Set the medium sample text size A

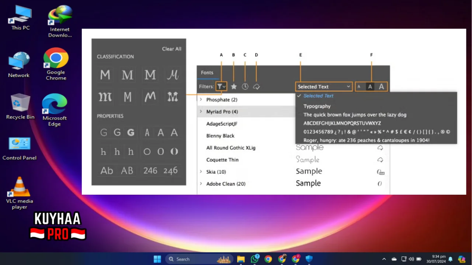[x=370, y=87]
